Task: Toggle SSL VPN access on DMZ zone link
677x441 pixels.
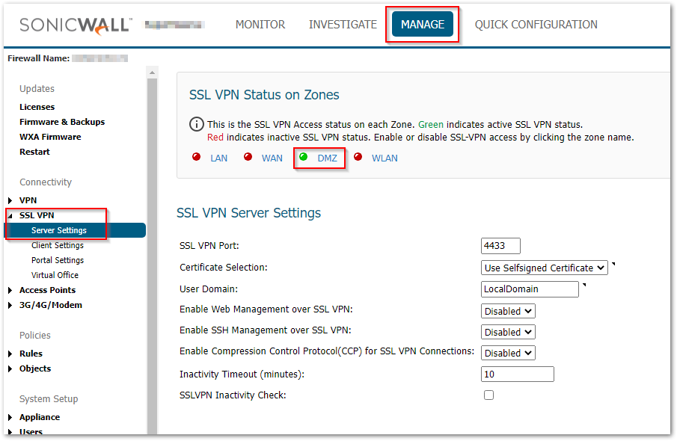Action: click(327, 158)
